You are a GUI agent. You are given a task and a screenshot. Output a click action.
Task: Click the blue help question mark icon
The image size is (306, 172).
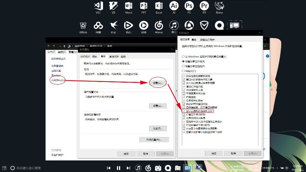[267, 56]
